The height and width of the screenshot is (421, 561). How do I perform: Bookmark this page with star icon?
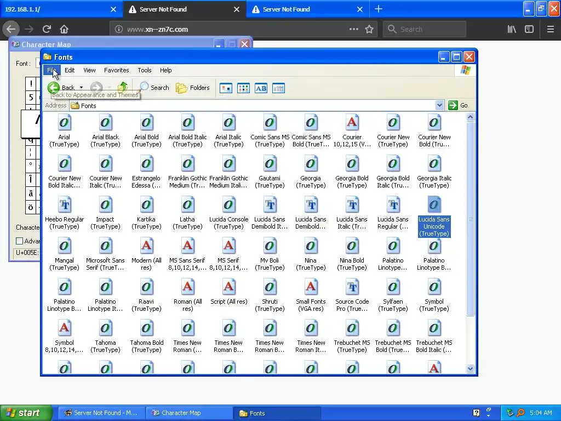tap(369, 29)
